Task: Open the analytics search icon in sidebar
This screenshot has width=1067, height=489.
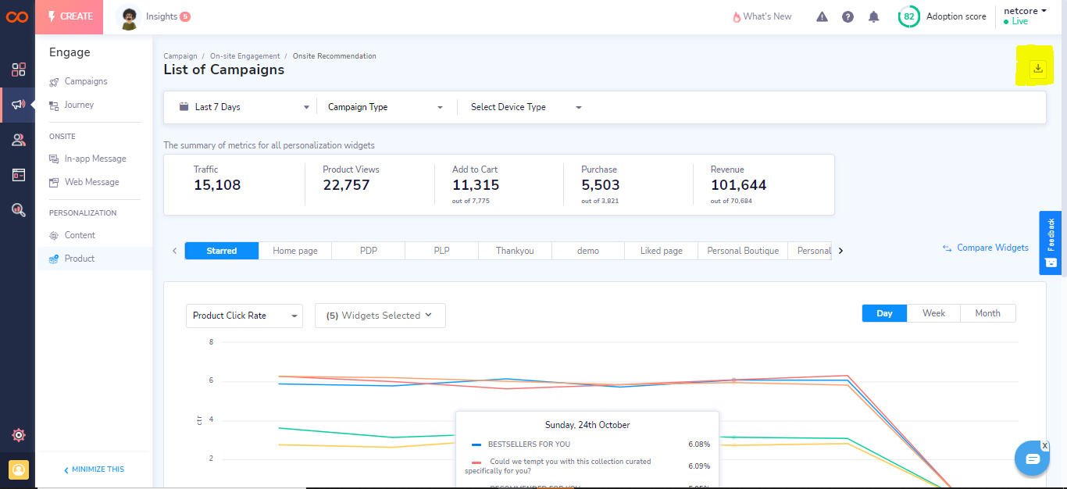Action: [x=18, y=209]
